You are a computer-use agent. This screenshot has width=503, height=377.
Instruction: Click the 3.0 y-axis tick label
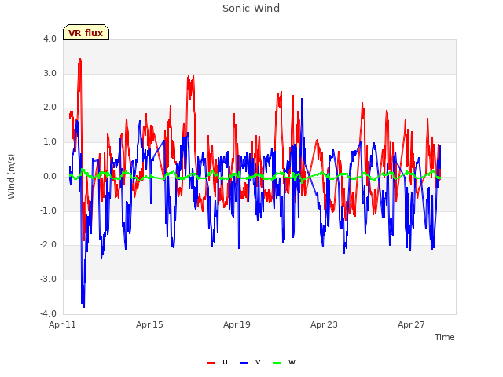[x=50, y=73]
